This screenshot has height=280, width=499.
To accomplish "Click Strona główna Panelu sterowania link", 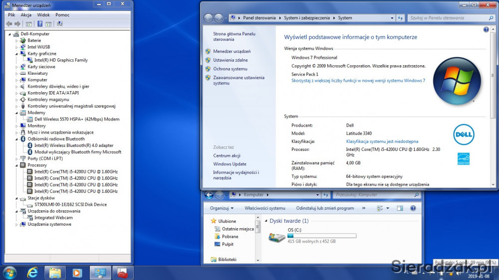I will [x=234, y=36].
